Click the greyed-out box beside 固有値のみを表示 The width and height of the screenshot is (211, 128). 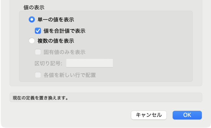pyautogui.click(x=38, y=52)
